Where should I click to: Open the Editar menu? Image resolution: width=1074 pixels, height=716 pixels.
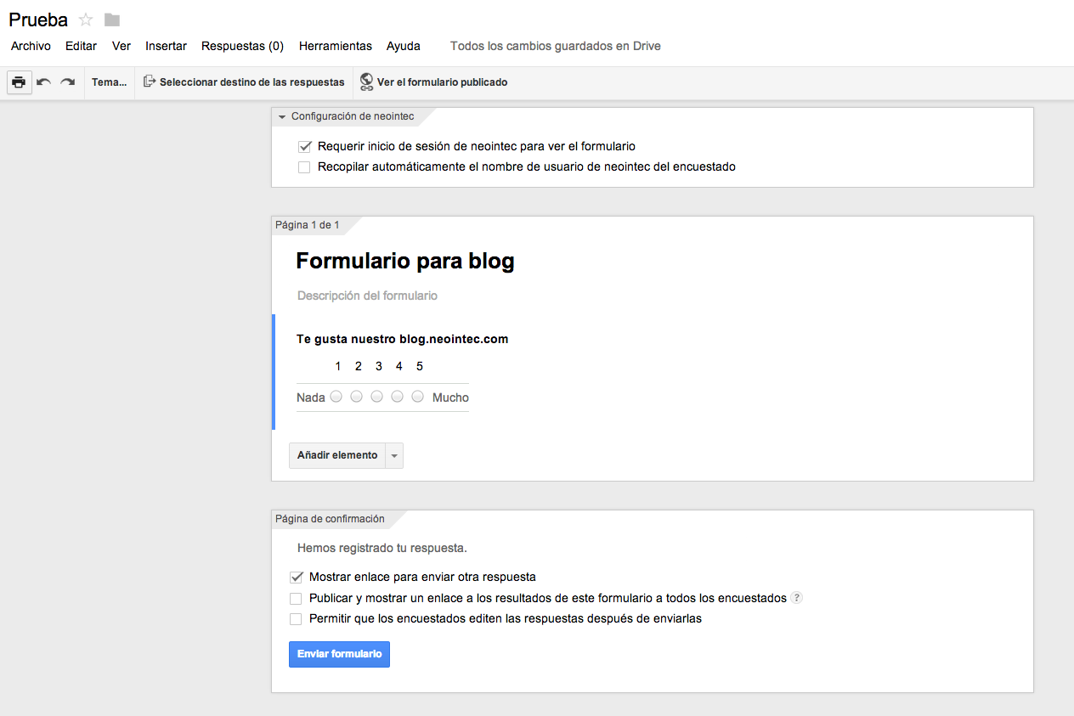pyautogui.click(x=82, y=46)
